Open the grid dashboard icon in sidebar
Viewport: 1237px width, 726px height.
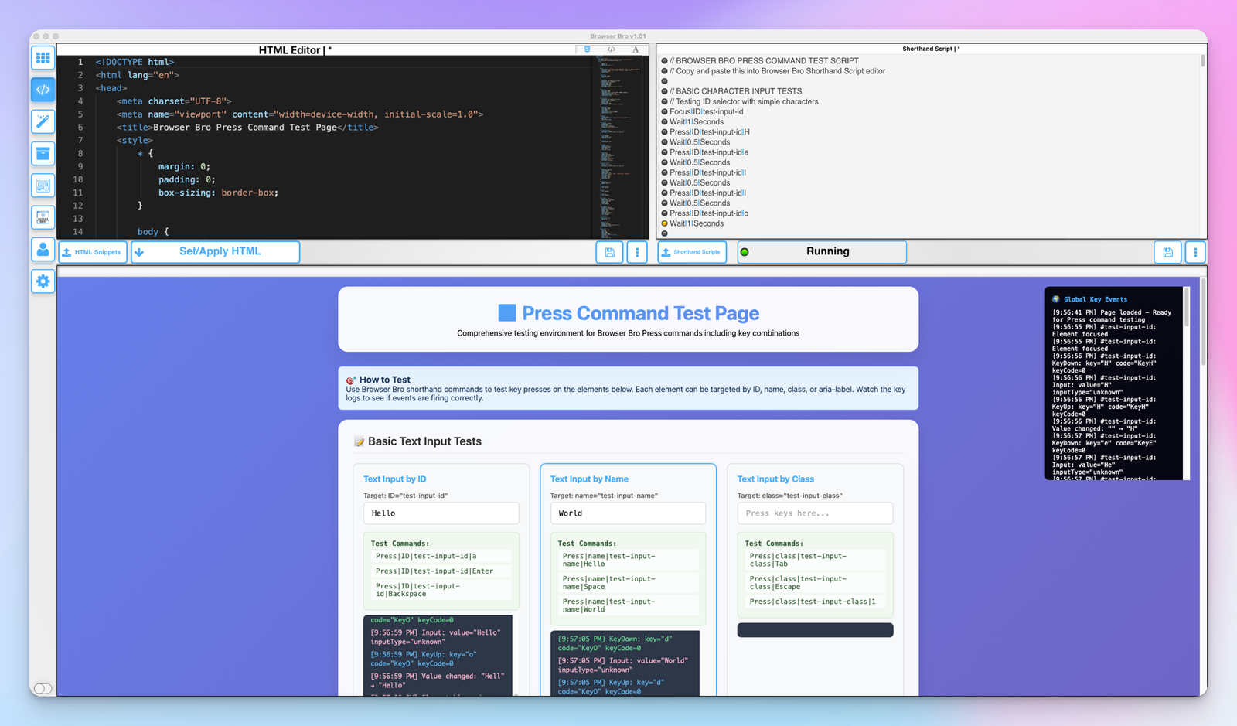click(43, 58)
